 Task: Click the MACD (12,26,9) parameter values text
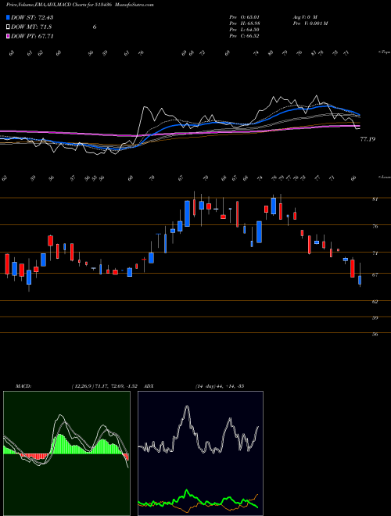[106, 386]
